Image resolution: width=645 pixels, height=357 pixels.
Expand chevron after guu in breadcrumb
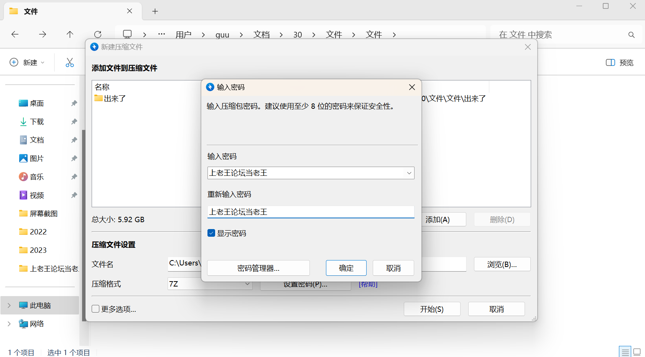(x=241, y=35)
